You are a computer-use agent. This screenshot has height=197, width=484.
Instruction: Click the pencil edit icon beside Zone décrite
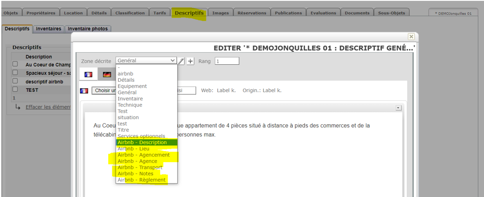181,61
